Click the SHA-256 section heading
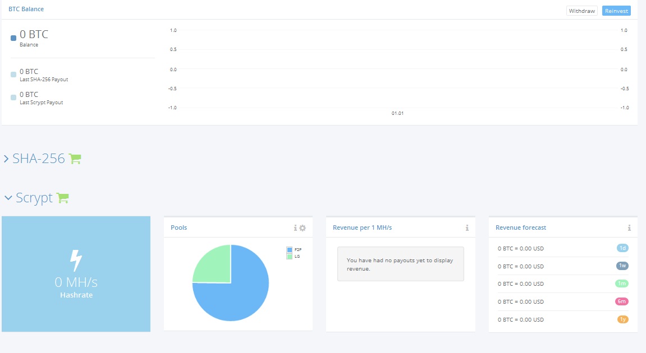Image resolution: width=646 pixels, height=353 pixels. point(38,159)
